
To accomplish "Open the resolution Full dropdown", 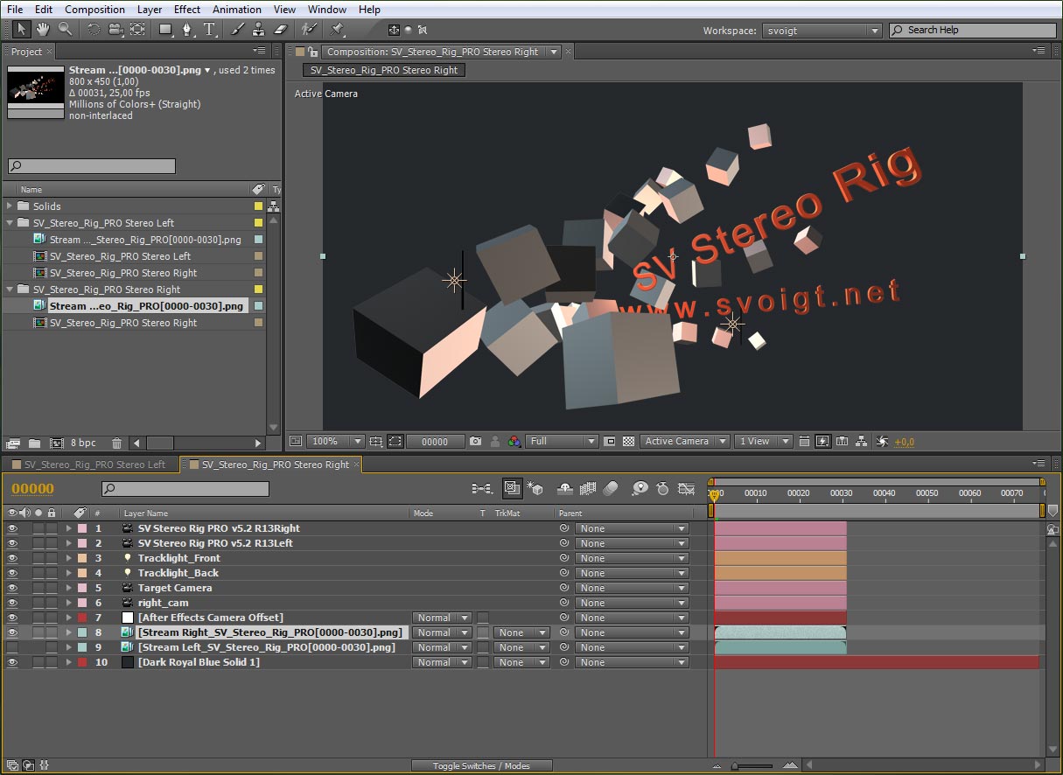I will point(563,442).
